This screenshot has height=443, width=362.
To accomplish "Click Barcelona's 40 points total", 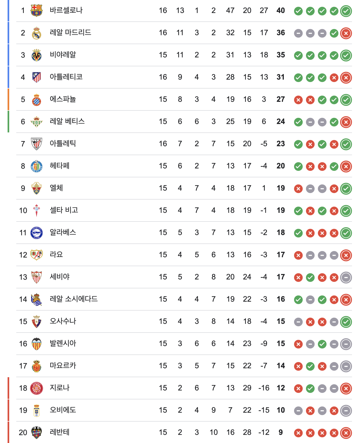I will [x=281, y=11].
